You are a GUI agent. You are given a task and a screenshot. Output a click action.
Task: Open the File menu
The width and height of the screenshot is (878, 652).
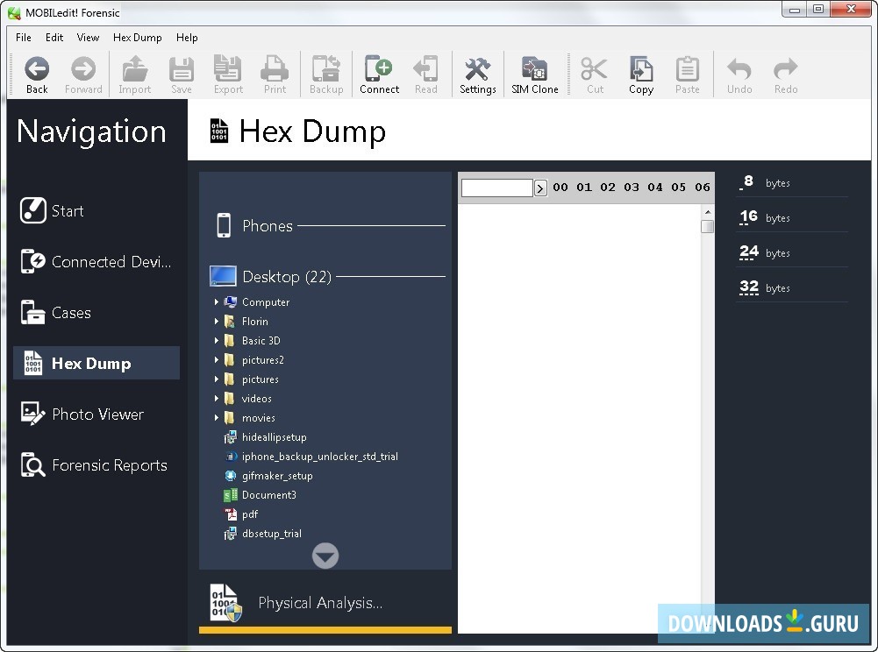tap(24, 38)
